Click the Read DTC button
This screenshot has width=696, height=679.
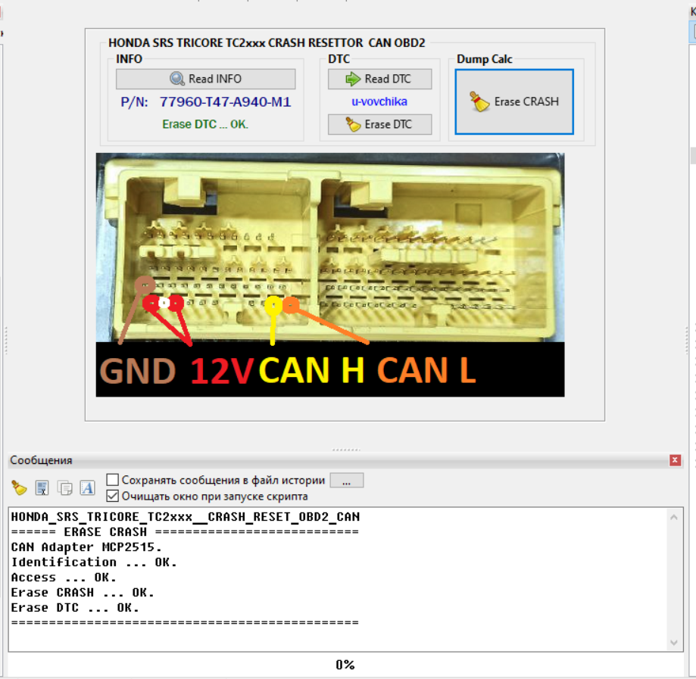(x=379, y=79)
